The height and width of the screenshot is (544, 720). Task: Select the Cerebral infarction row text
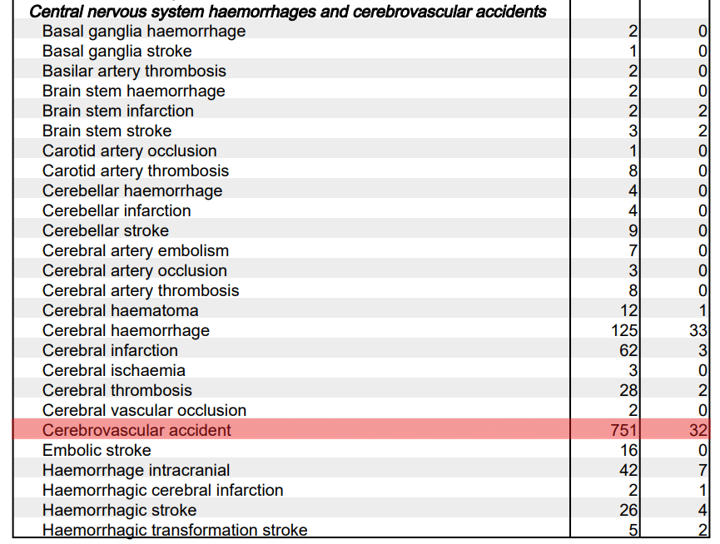pos(110,350)
